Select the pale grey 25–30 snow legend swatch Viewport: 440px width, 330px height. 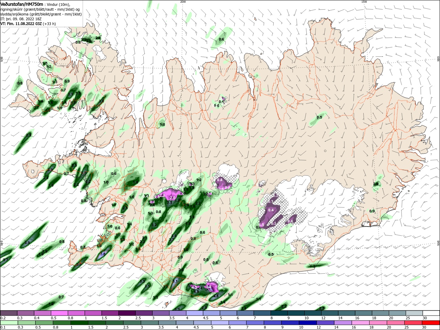(414, 313)
